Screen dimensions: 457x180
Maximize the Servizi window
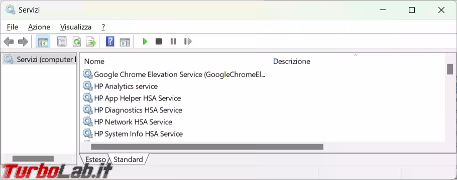[x=411, y=10]
